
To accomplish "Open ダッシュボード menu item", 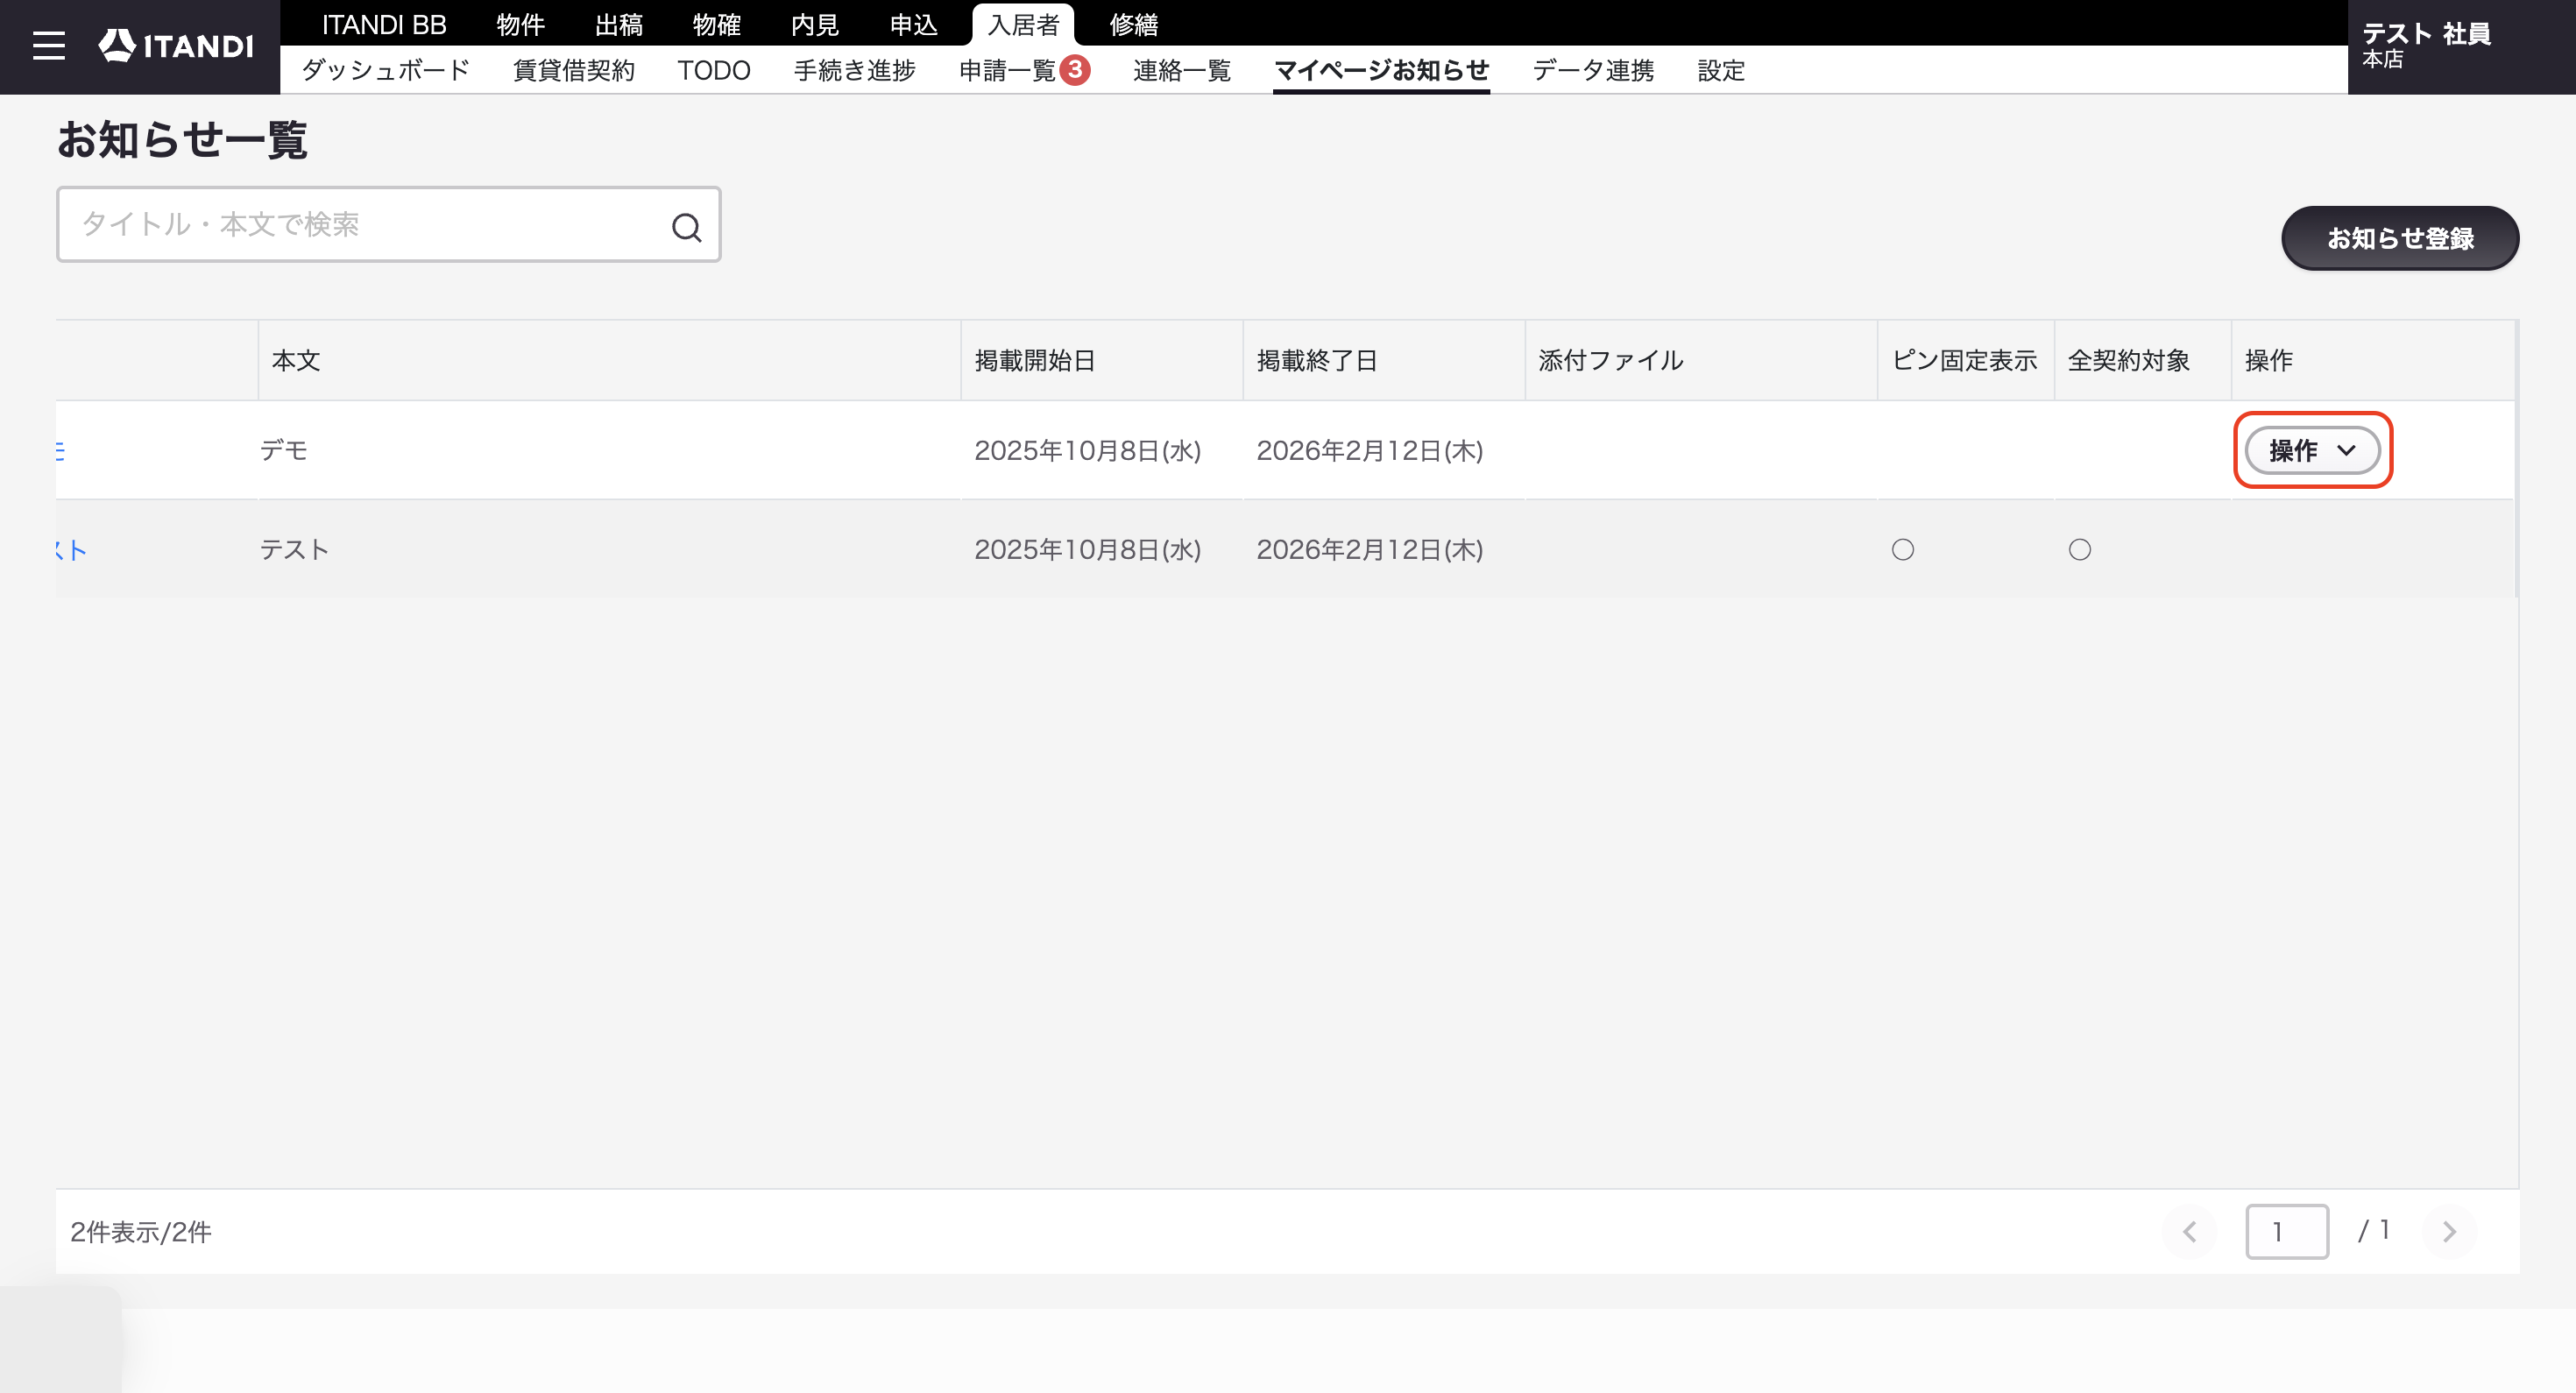I will click(x=385, y=70).
